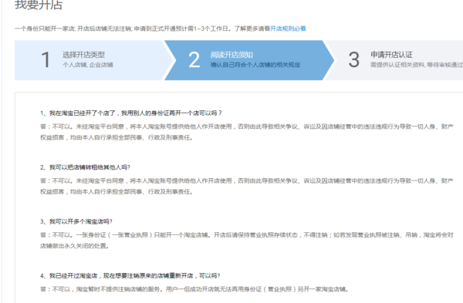Go to the 申请开店认证 step title
Viewport: 463px width, 303px height.
pos(391,55)
